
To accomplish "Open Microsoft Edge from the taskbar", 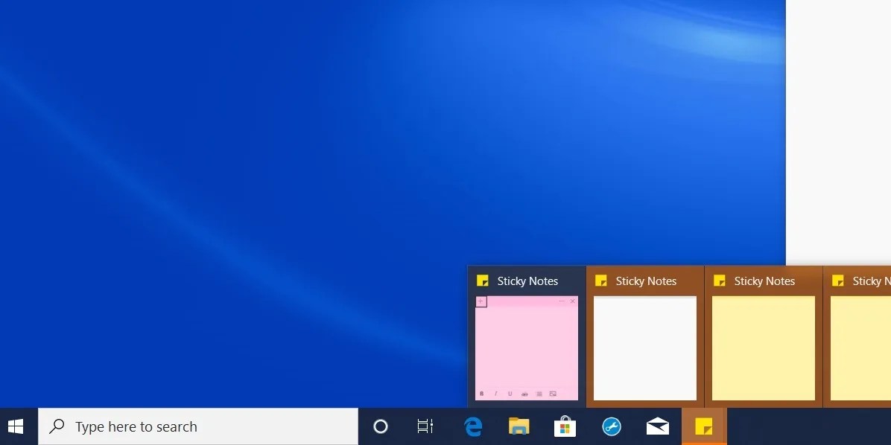I will coord(473,426).
